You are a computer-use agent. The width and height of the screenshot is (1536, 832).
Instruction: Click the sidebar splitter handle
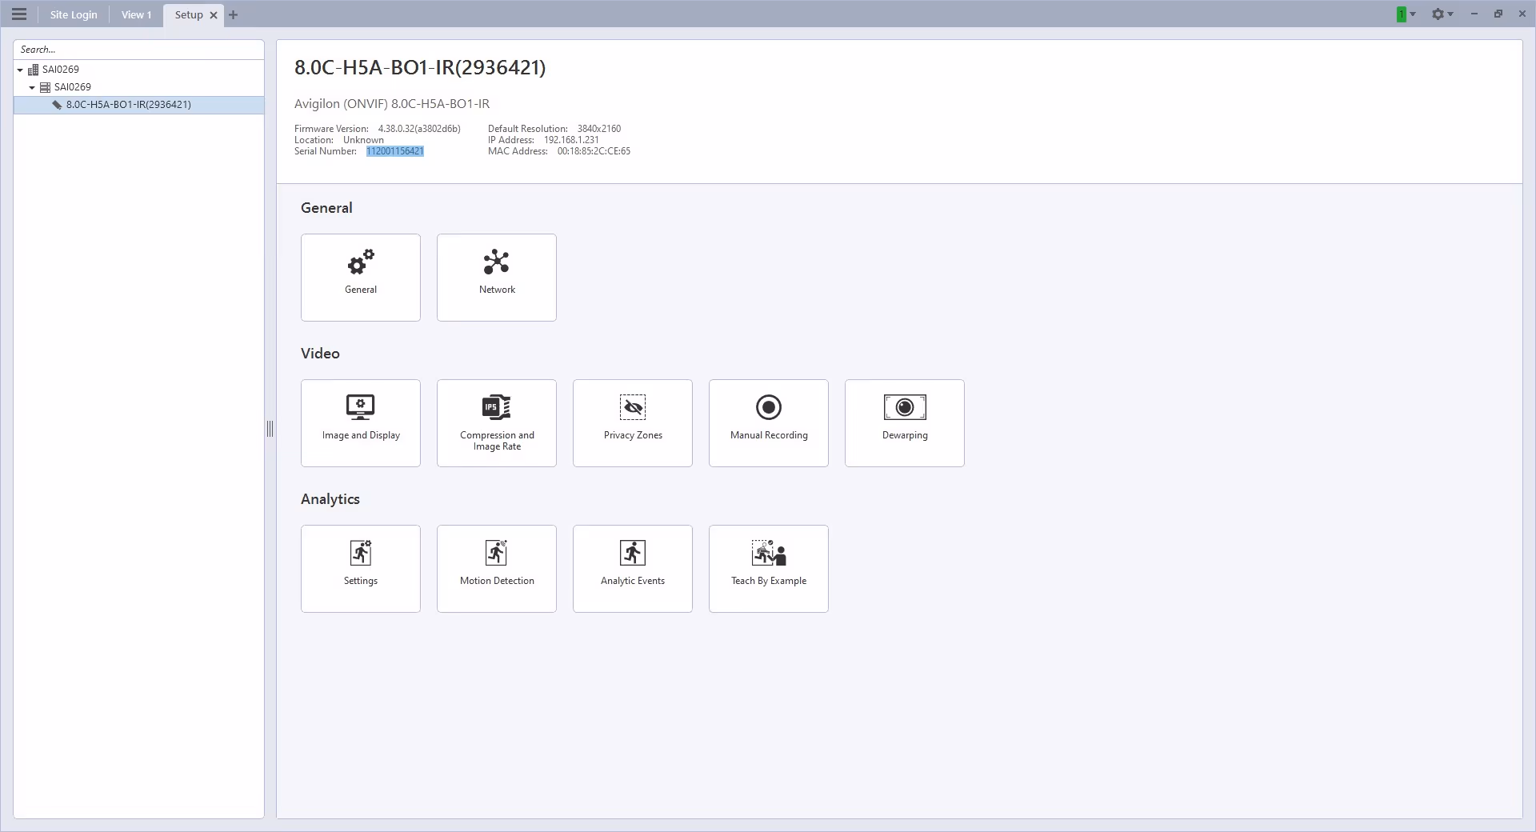(x=270, y=429)
